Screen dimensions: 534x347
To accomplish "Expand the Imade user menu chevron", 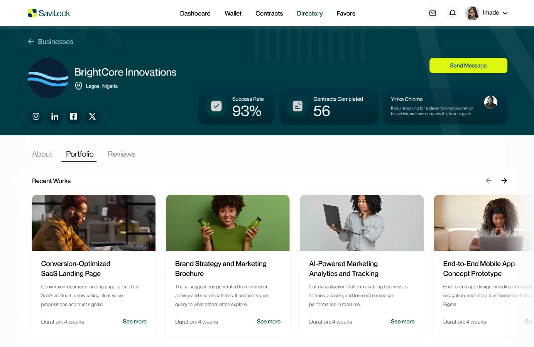I will pyautogui.click(x=505, y=13).
